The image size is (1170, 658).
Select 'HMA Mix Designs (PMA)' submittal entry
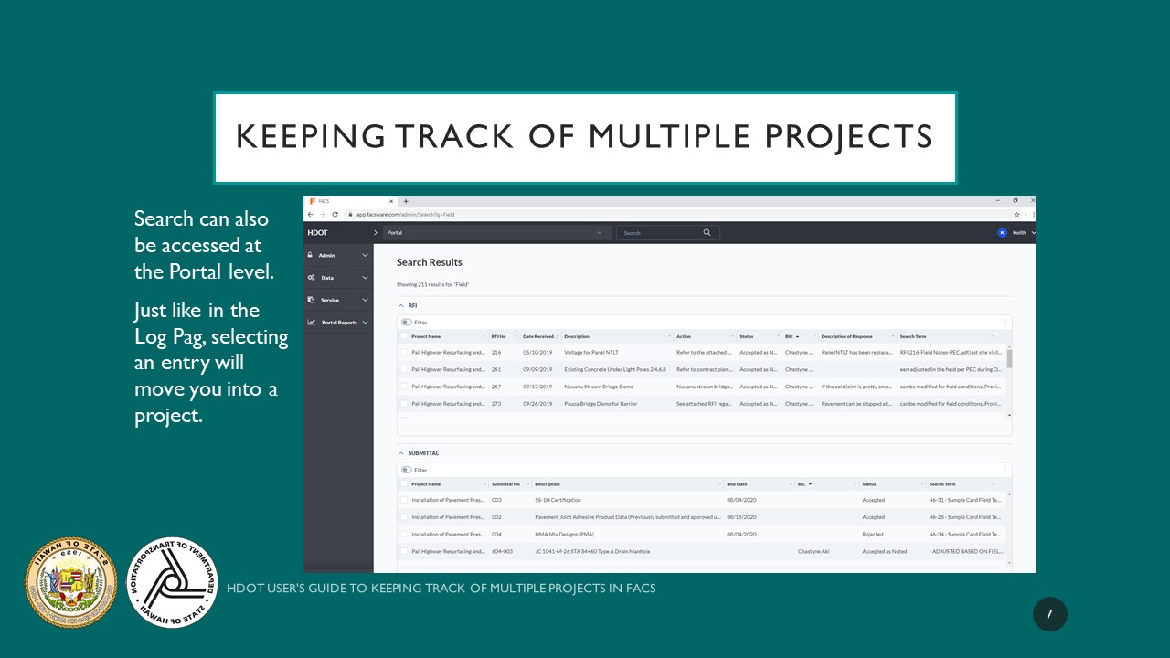click(x=564, y=535)
